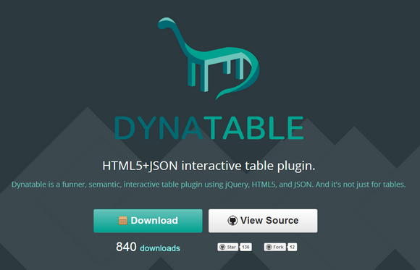Click the Dynatable description tagline text
Screen dimensions: 420x270
click(209, 185)
